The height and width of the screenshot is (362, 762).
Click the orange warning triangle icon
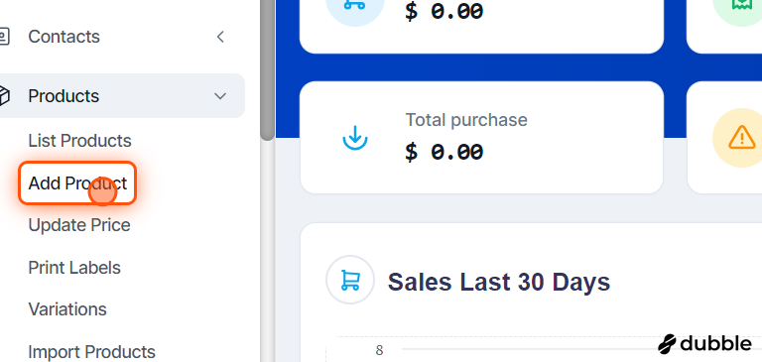(741, 138)
